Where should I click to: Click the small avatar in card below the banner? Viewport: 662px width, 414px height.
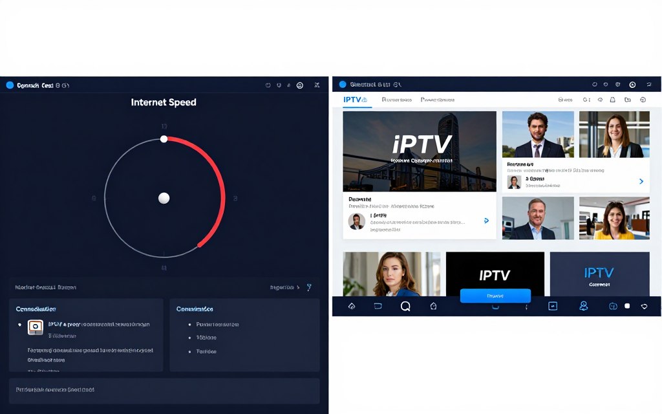[x=356, y=221]
